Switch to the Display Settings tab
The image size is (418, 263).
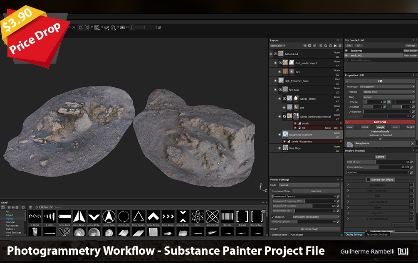click(x=354, y=234)
